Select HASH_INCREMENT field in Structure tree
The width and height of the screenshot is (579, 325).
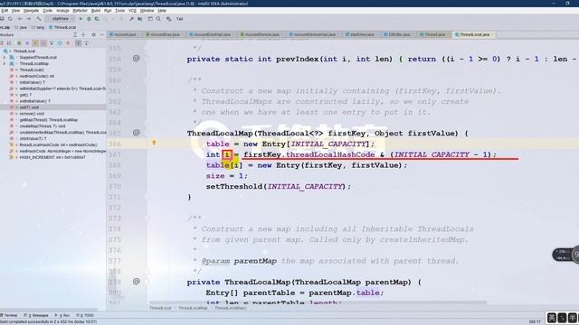(52, 157)
